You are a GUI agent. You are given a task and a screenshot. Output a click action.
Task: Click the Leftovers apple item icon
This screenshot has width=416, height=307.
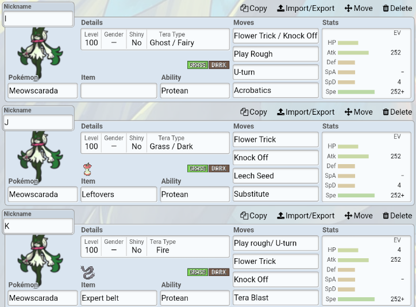click(x=87, y=169)
